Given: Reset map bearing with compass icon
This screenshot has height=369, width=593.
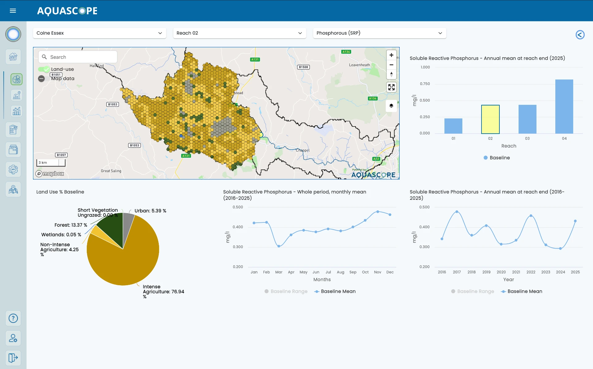Looking at the screenshot, I should click(x=391, y=74).
